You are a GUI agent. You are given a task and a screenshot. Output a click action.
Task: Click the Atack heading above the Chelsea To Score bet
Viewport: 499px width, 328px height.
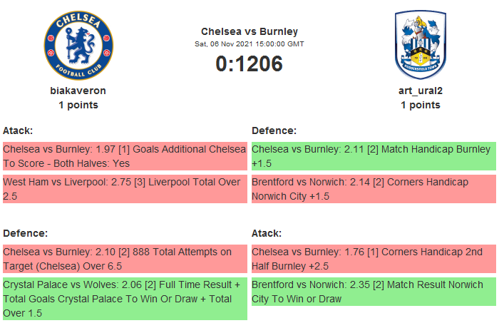18,130
